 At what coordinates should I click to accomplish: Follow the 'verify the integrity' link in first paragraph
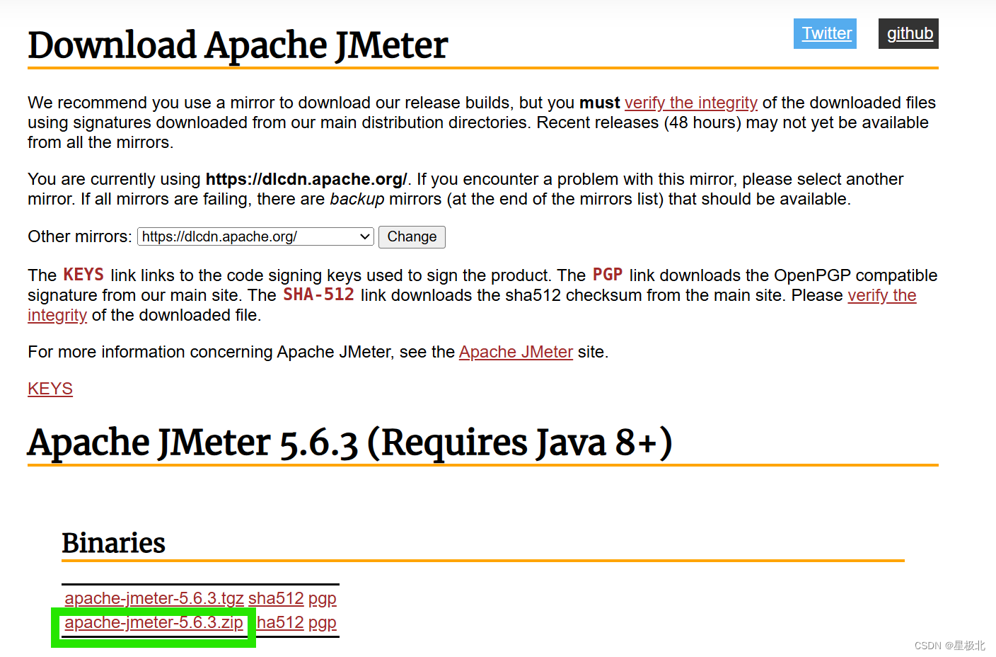coord(691,103)
